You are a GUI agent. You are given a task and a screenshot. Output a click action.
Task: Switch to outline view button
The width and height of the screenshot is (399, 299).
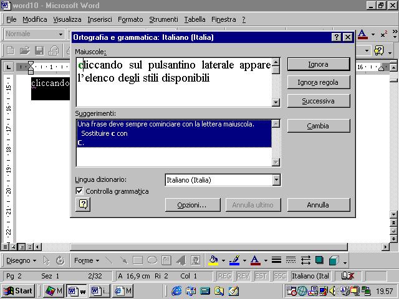click(x=30, y=247)
